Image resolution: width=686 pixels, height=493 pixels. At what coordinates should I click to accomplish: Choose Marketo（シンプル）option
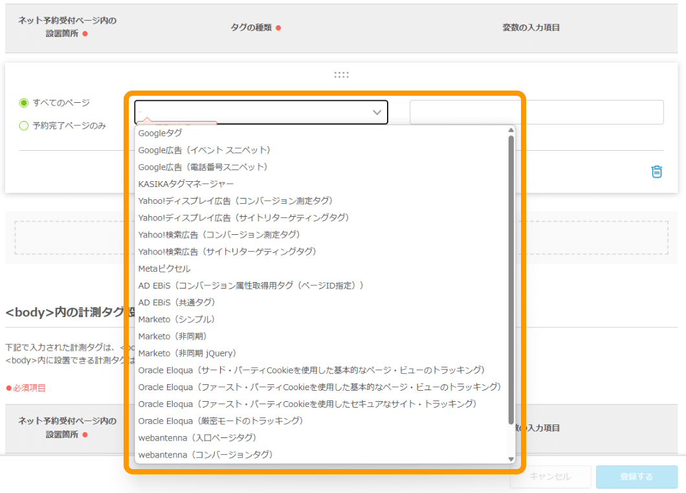322,320
